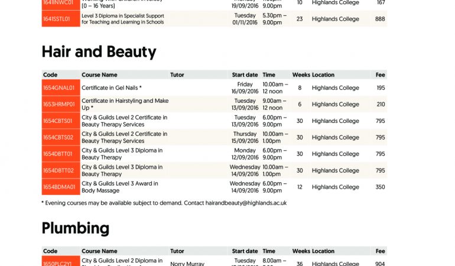Click time '10.00am – 12 noon' for Gel Nails
The width and height of the screenshot is (455, 266).
click(x=275, y=87)
